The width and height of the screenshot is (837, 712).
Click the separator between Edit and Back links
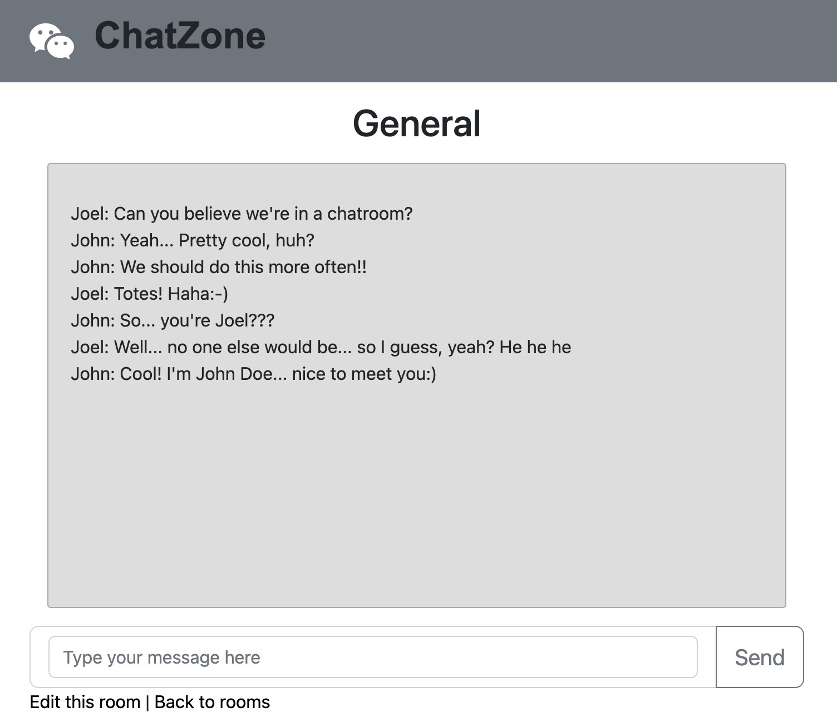[x=147, y=701]
